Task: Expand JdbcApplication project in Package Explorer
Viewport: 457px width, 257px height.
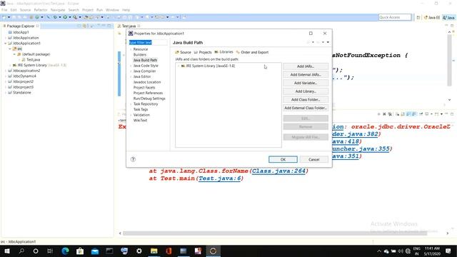Action: [6, 38]
